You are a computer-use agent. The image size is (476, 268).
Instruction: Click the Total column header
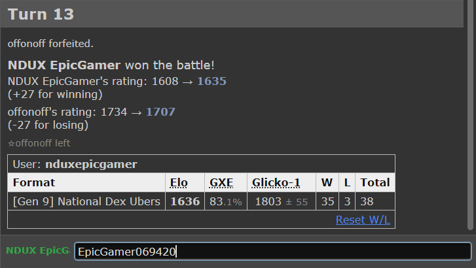[375, 182]
